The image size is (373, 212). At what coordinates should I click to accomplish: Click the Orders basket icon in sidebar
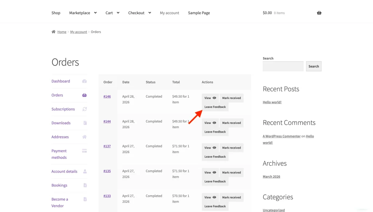[85, 95]
